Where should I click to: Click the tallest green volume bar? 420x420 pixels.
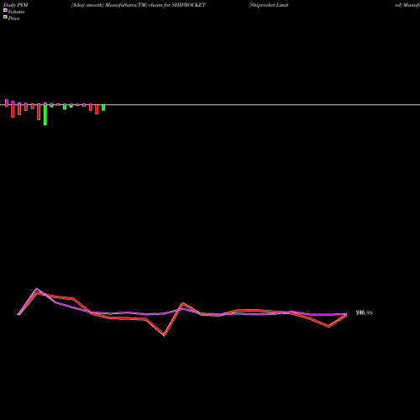45,115
